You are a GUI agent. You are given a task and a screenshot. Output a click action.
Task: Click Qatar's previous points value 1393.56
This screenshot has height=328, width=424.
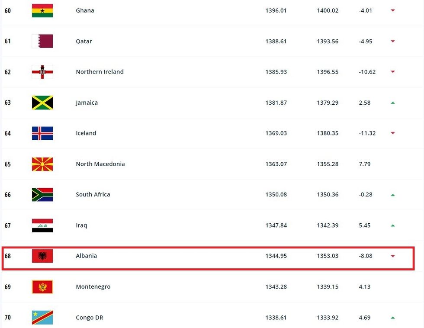coord(328,41)
